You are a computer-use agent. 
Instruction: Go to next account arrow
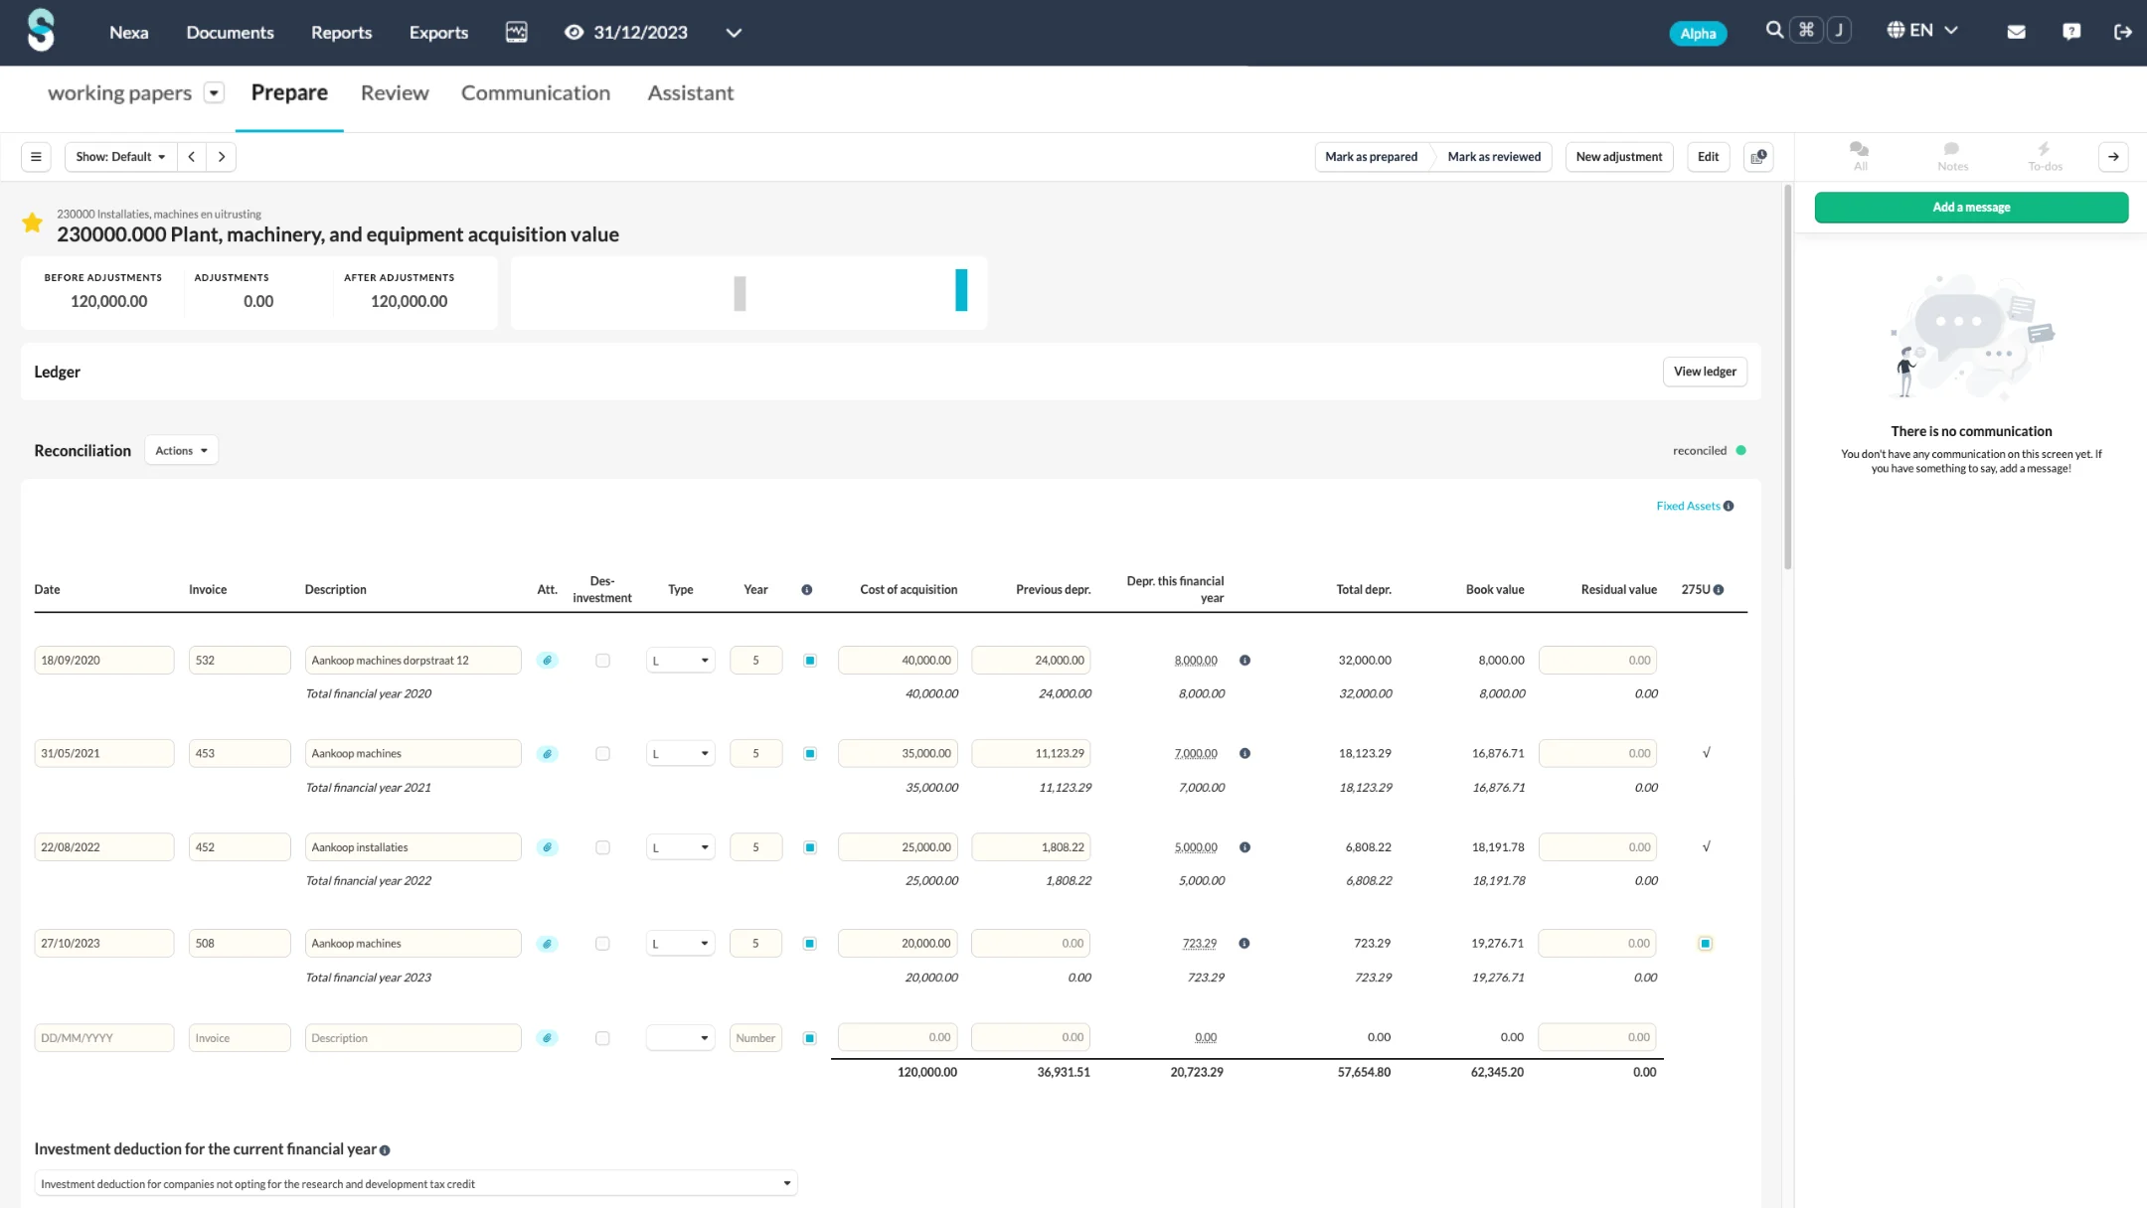(x=222, y=157)
